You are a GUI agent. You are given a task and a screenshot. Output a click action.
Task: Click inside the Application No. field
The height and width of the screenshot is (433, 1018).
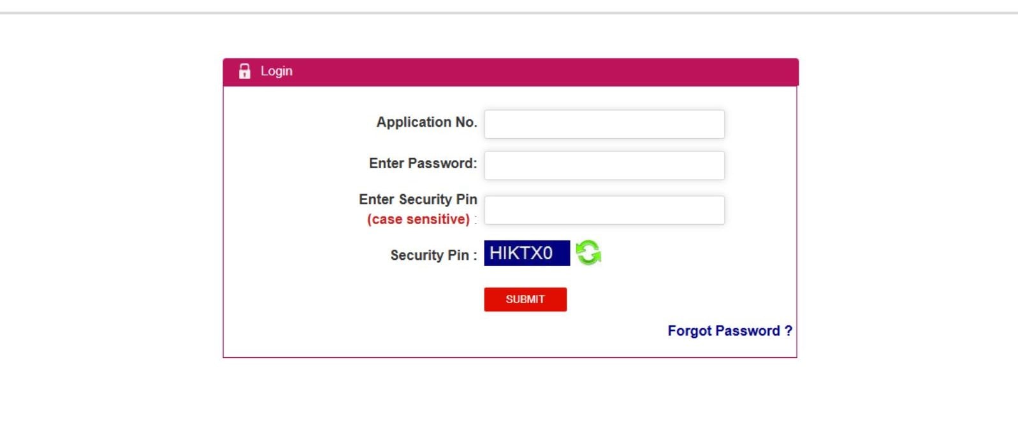604,124
